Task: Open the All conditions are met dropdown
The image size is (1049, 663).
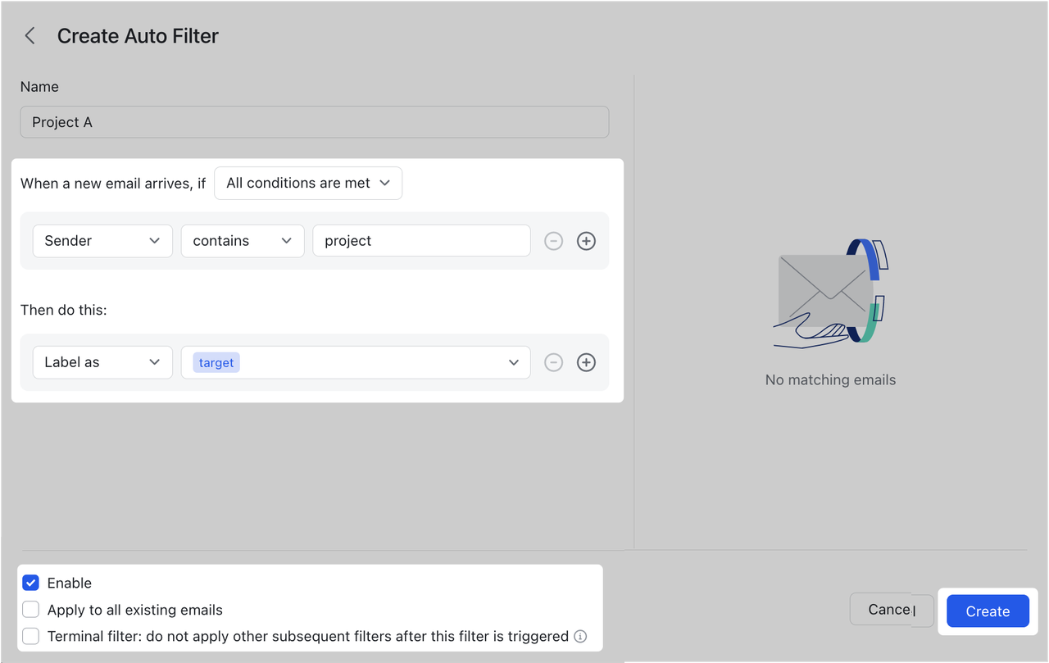Action: coord(307,183)
